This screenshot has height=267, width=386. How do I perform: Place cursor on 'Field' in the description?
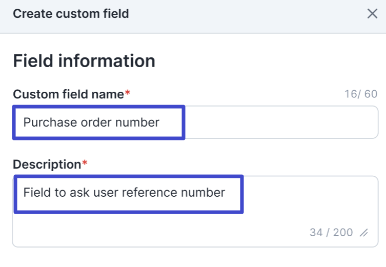click(35, 193)
